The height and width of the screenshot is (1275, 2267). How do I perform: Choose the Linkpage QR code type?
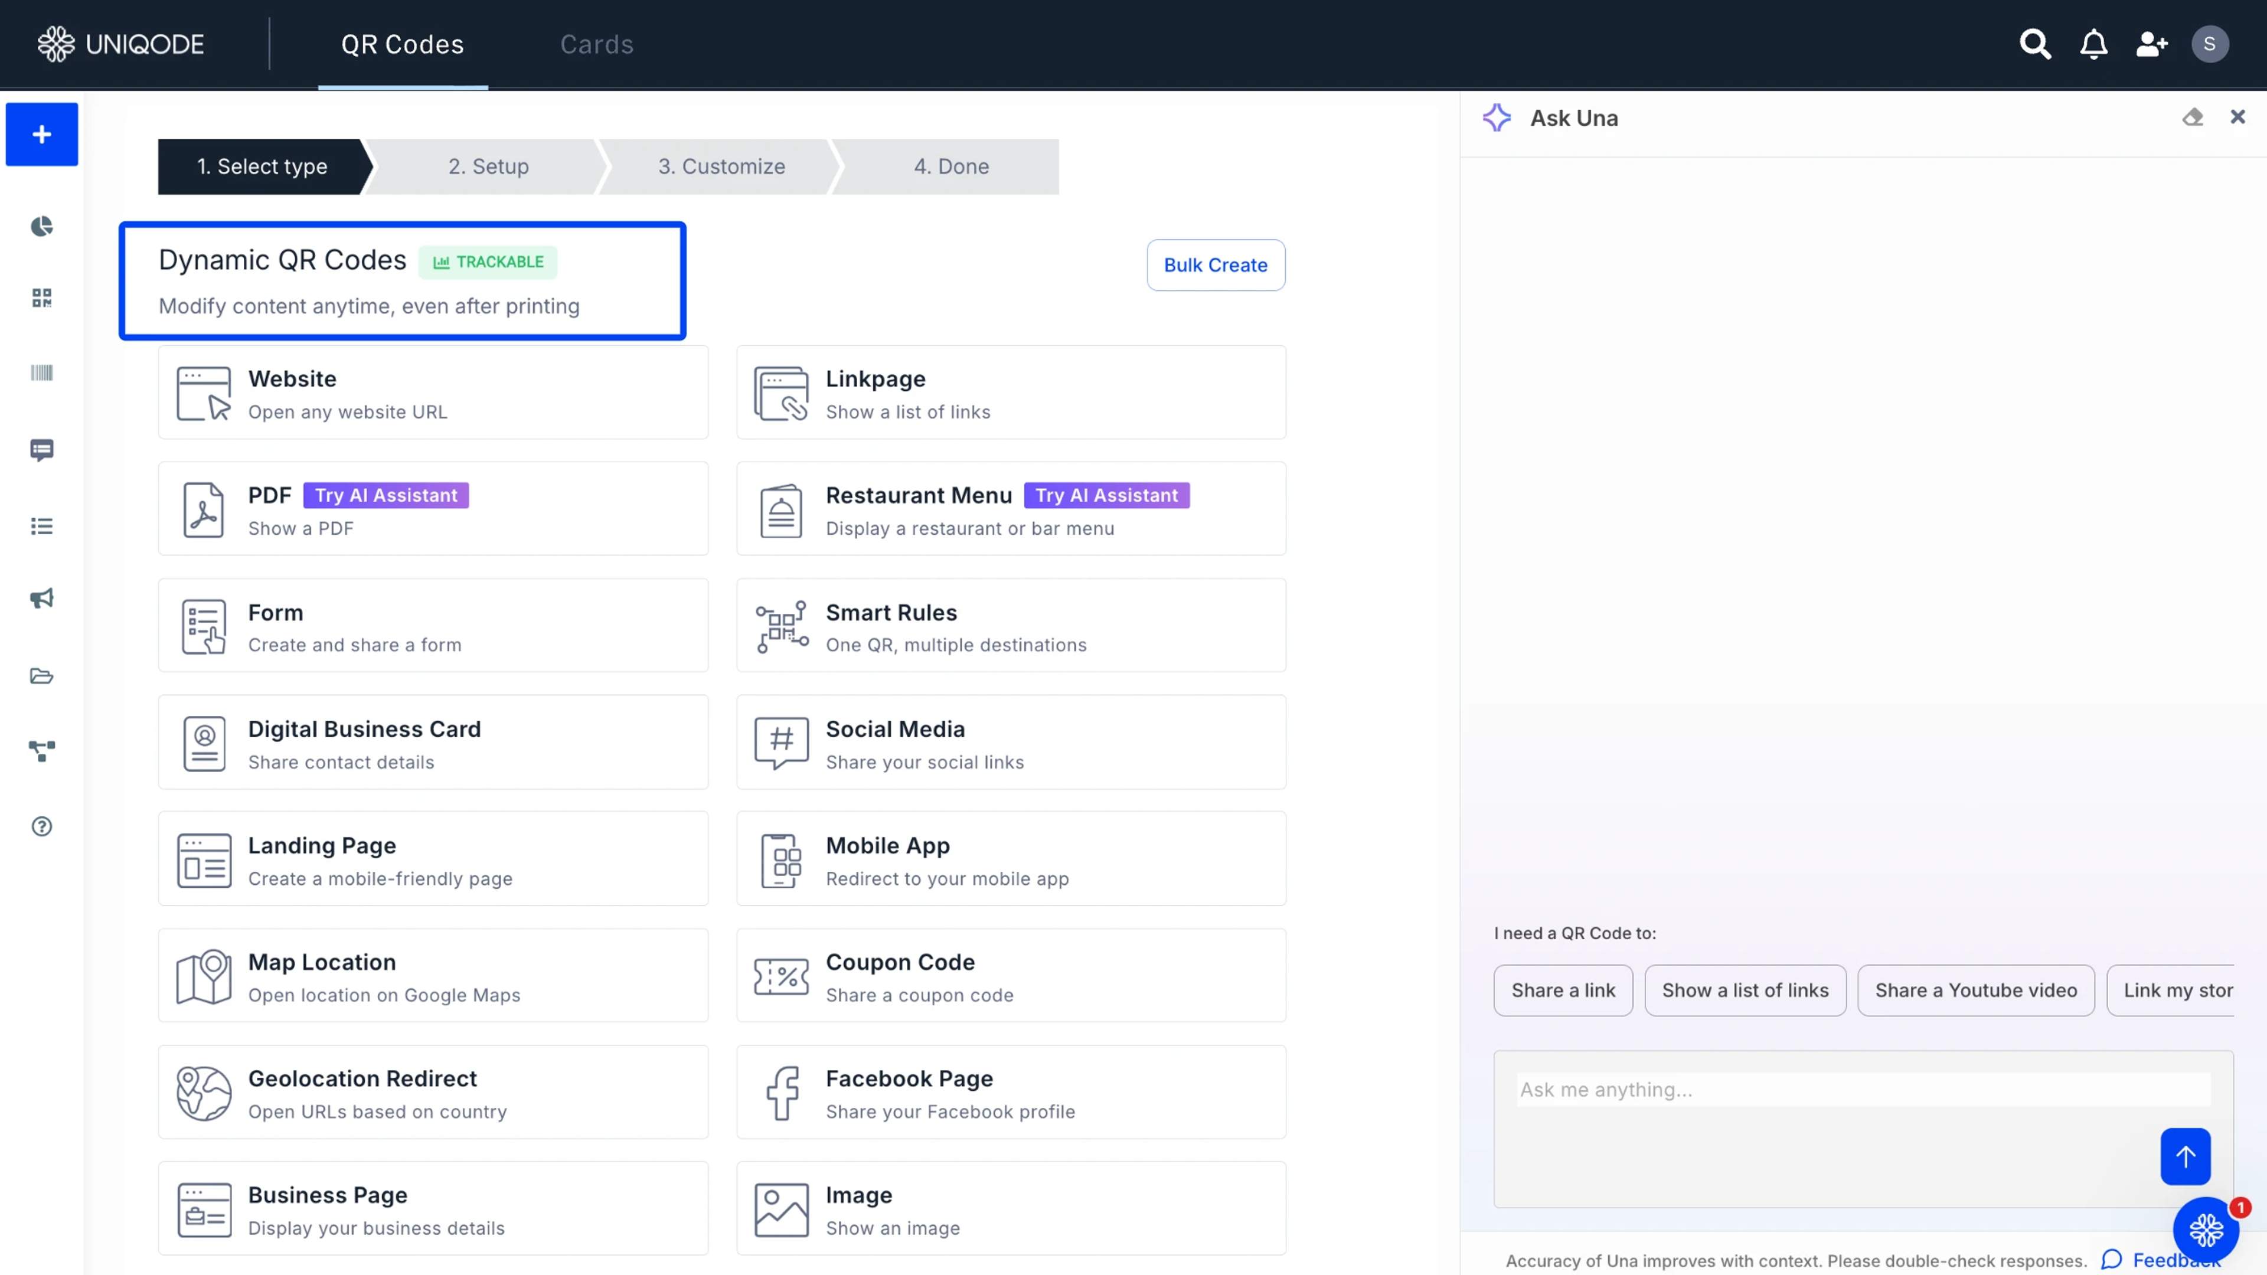[1011, 393]
